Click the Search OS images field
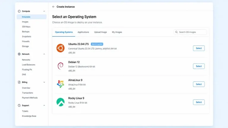The width and height of the screenshot is (228, 128). tap(190, 32)
